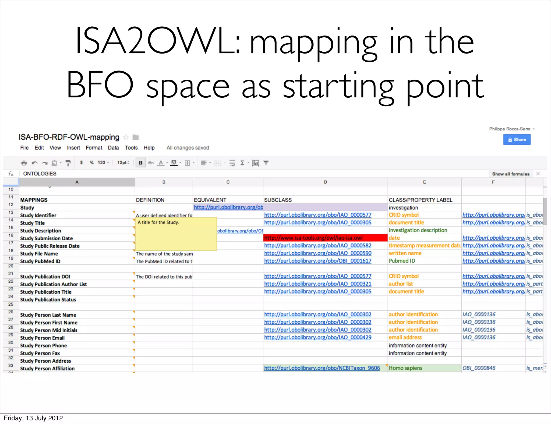Toggle bold formatting button
The width and height of the screenshot is (551, 424).
point(140,163)
